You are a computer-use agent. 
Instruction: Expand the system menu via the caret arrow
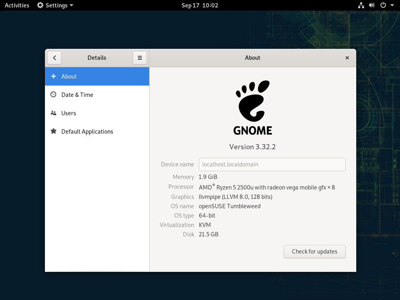tap(392, 5)
